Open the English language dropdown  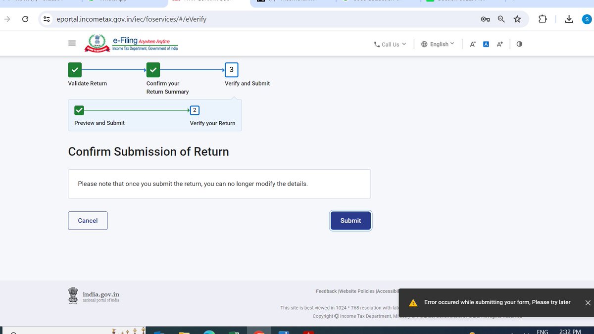point(438,44)
